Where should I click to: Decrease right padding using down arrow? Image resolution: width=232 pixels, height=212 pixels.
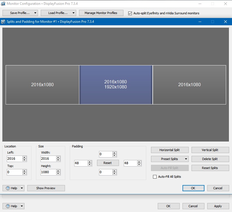pyautogui.click(x=139, y=165)
